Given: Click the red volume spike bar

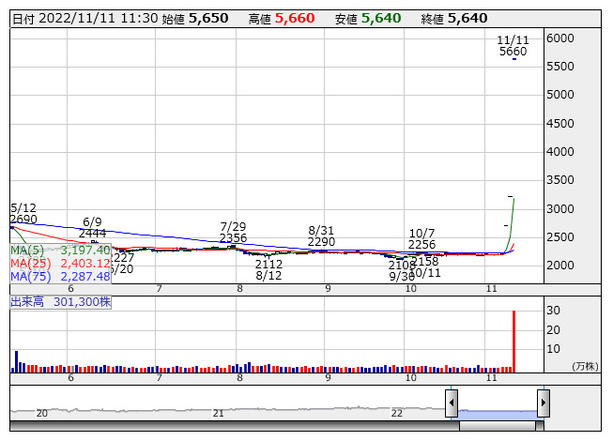Looking at the screenshot, I should (x=514, y=342).
